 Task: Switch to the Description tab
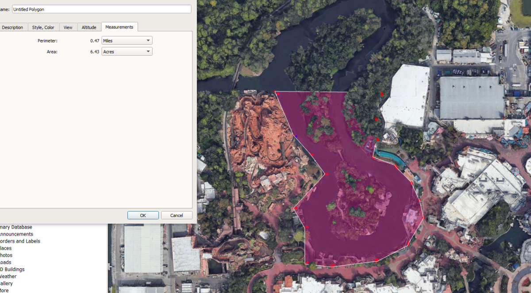tap(13, 27)
